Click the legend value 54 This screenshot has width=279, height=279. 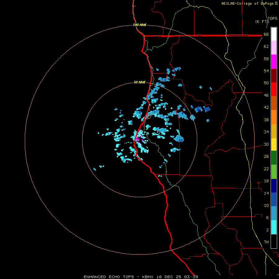pos(266,71)
